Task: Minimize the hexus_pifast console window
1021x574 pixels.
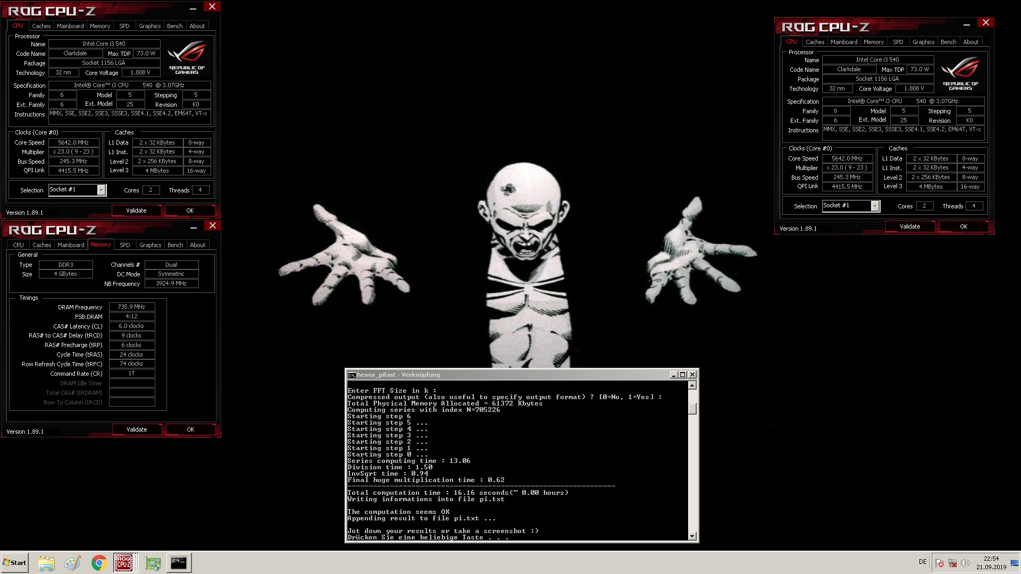Action: pos(674,375)
